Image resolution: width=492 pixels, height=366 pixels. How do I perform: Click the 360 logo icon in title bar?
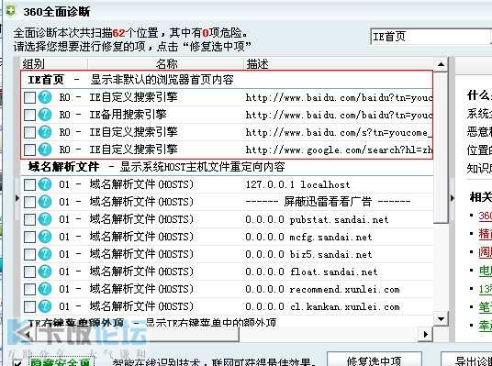pos(10,11)
